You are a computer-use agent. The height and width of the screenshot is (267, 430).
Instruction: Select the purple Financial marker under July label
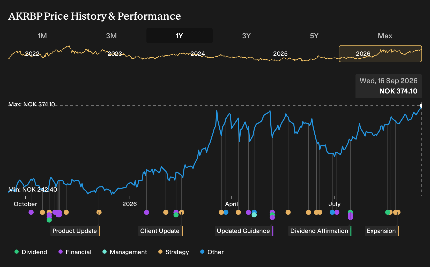(x=337, y=212)
